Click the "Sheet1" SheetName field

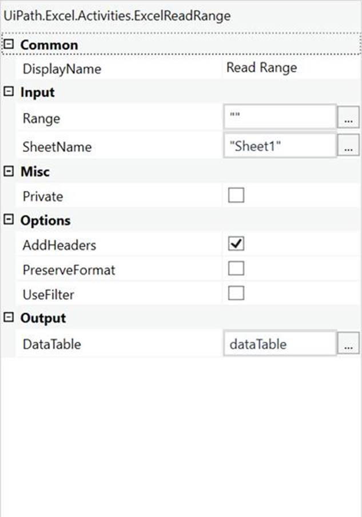[x=279, y=146]
